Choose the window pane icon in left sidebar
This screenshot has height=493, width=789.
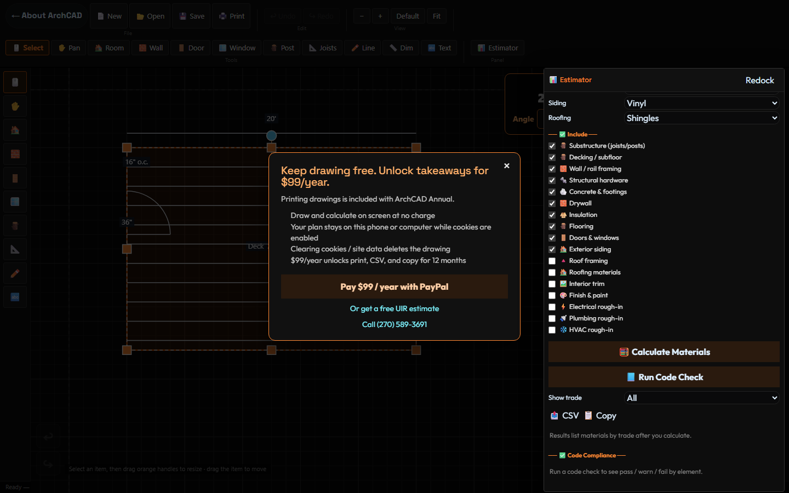click(x=15, y=202)
